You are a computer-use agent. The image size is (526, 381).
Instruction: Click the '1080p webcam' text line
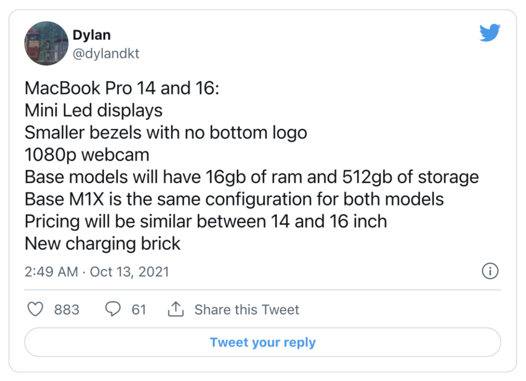pos(87,155)
